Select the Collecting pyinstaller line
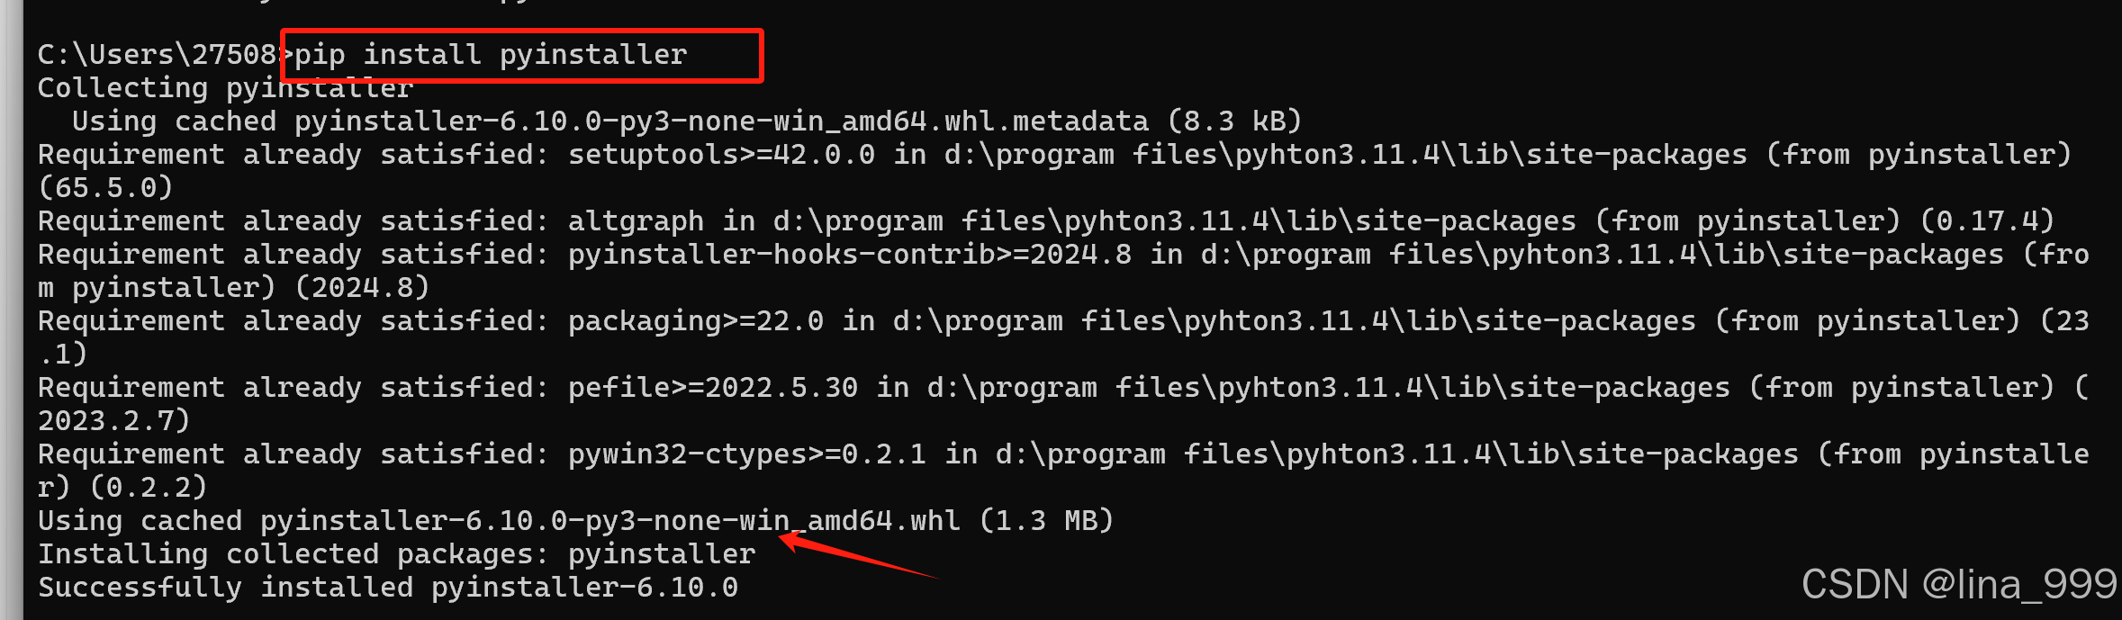 coord(225,88)
